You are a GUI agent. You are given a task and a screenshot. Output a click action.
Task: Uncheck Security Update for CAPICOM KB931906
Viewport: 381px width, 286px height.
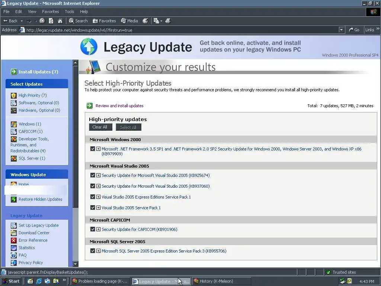point(93,229)
